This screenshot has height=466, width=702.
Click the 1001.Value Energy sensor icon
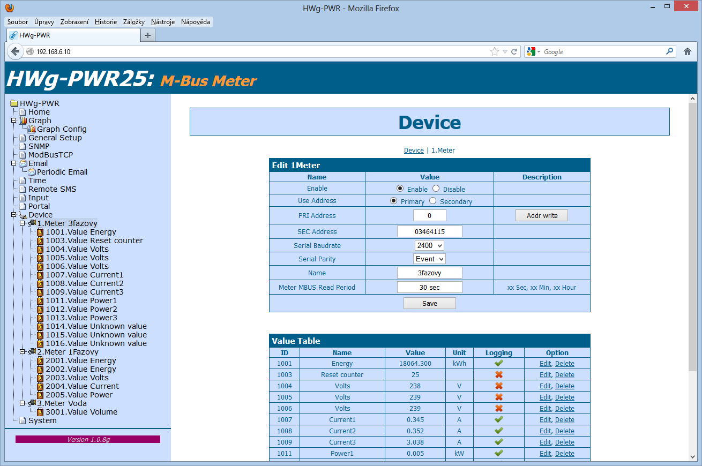point(40,232)
